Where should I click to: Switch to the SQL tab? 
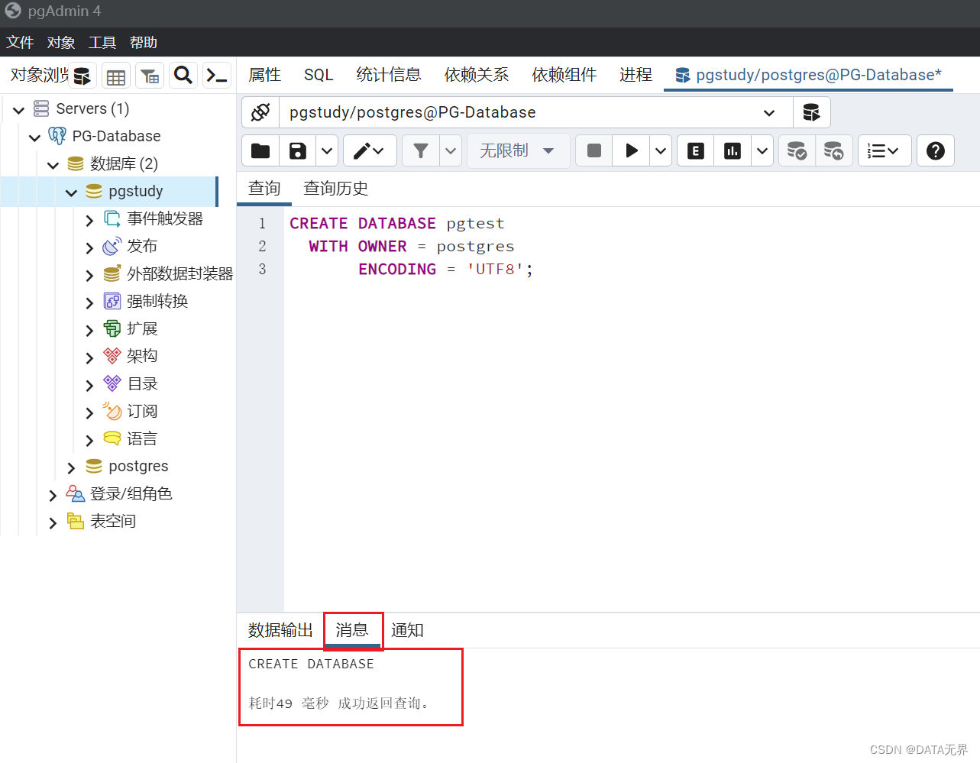(319, 75)
